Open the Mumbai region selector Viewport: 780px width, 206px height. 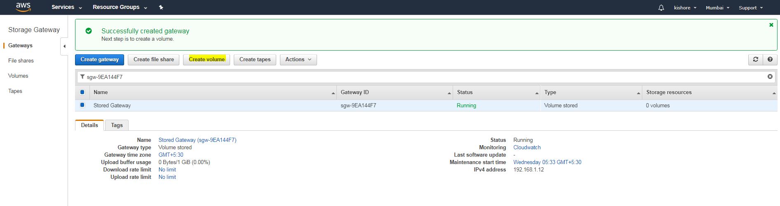(717, 8)
